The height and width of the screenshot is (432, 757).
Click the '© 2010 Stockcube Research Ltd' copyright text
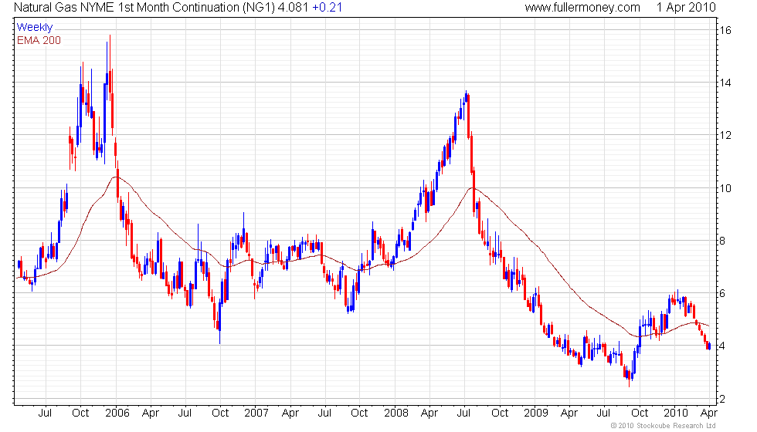(663, 426)
